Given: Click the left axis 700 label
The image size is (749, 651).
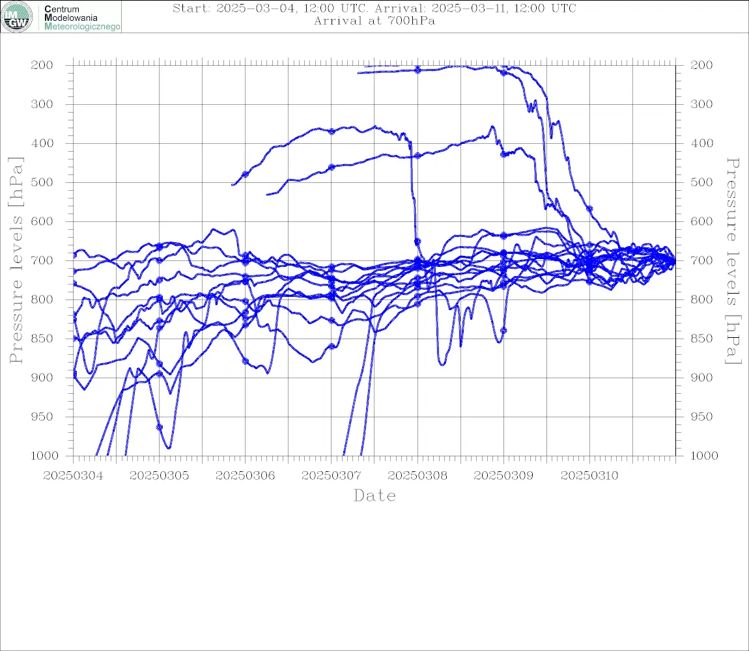Looking at the screenshot, I should [x=42, y=261].
